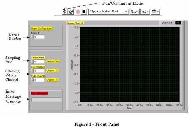Click the Board # input field
189x129 pixels.
point(39,37)
